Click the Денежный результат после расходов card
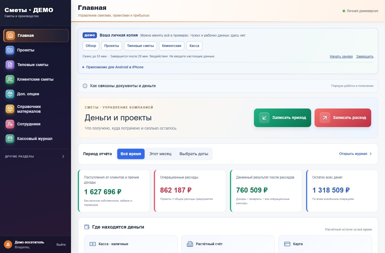385x253 pixels. coord(266,191)
